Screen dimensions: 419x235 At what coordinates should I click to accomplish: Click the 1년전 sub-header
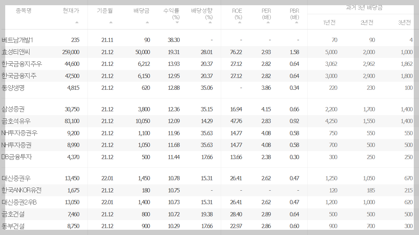coord(329,23)
